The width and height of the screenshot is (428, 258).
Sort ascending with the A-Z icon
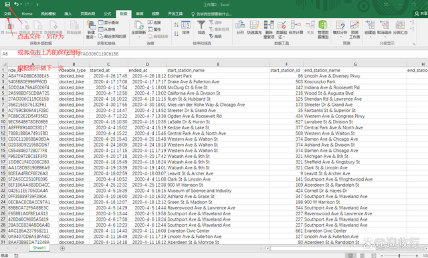177,25
